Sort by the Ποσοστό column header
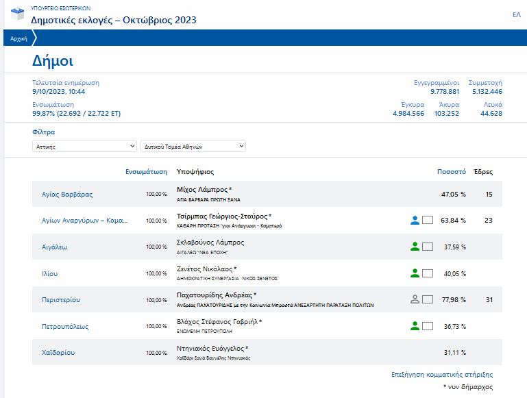527x398 pixels. tap(452, 172)
